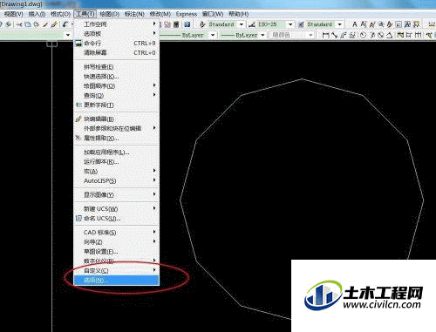Select 运行脚本(R)... menu entry
Viewport: 436px width, 332px height.
[x=116, y=162]
